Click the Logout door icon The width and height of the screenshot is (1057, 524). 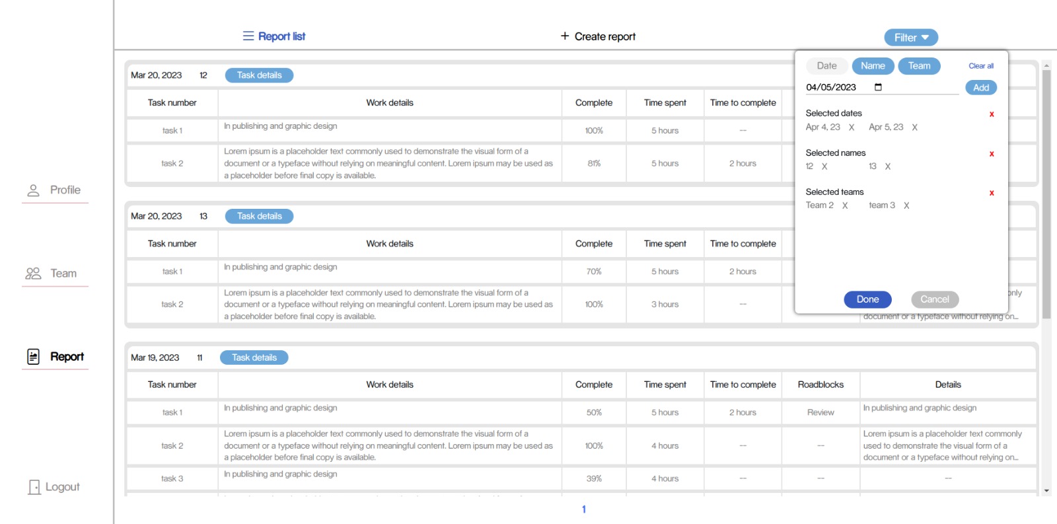click(34, 487)
